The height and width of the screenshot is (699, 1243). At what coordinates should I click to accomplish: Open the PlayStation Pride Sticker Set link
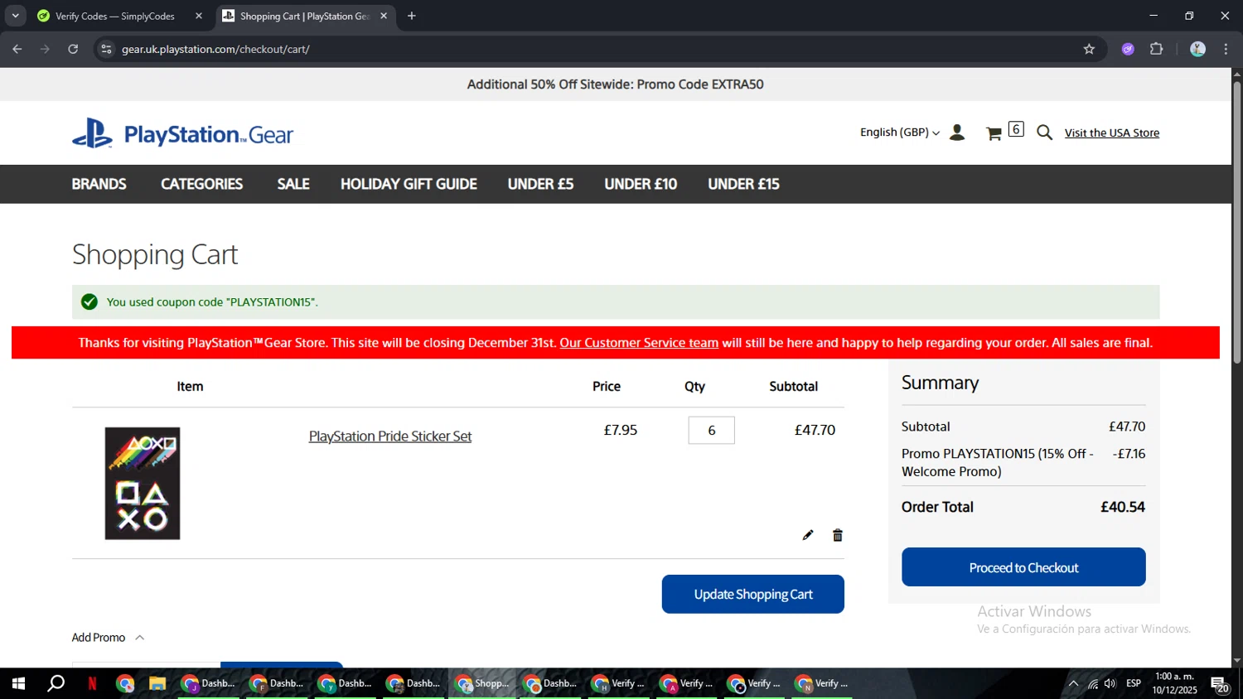coord(390,436)
